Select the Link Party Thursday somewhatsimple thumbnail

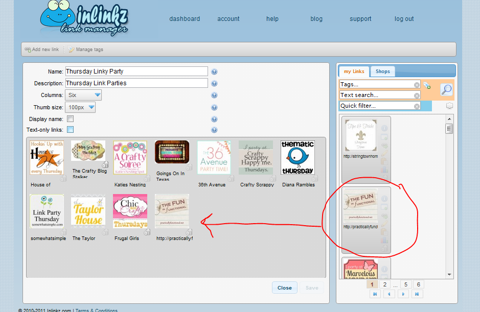[x=47, y=211]
